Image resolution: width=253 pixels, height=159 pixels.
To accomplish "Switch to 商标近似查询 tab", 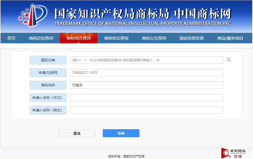I will [41, 38].
